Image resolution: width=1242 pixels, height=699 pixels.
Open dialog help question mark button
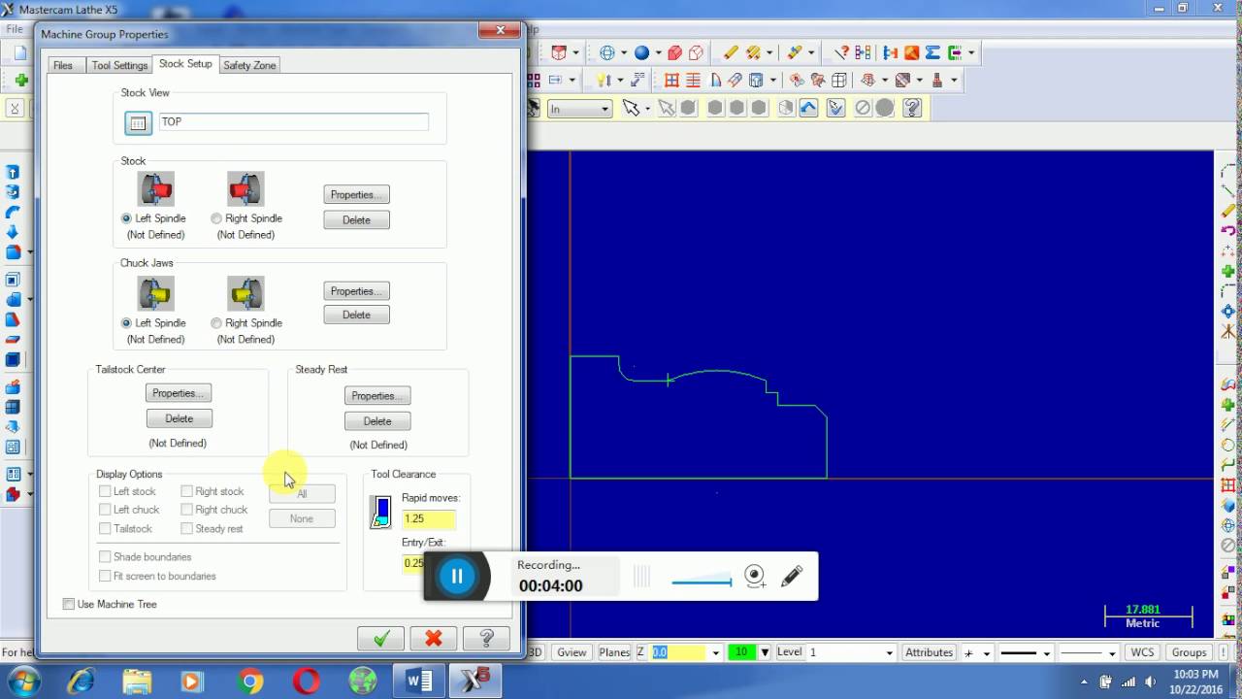486,638
